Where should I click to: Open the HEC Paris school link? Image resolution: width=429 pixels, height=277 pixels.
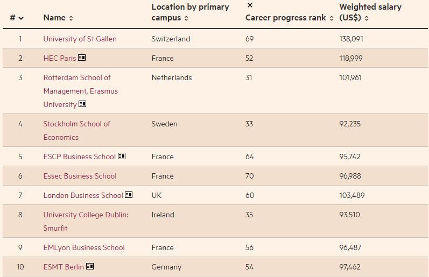click(60, 58)
